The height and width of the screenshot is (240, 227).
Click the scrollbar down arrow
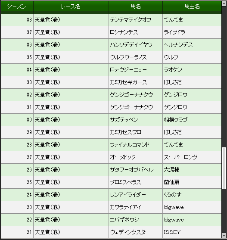(224, 235)
